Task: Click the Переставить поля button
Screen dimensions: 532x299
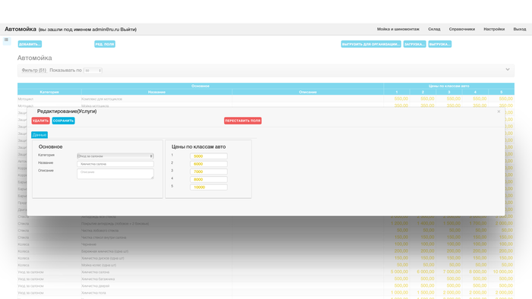Action: click(x=242, y=121)
